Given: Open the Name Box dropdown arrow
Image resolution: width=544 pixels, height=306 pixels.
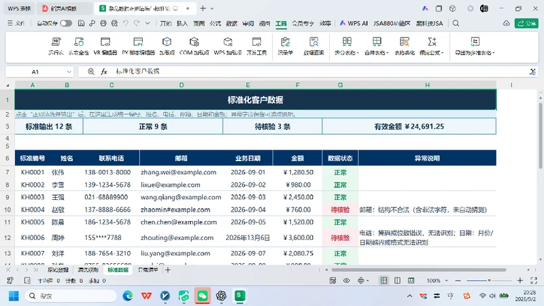Looking at the screenshot, I should point(69,72).
